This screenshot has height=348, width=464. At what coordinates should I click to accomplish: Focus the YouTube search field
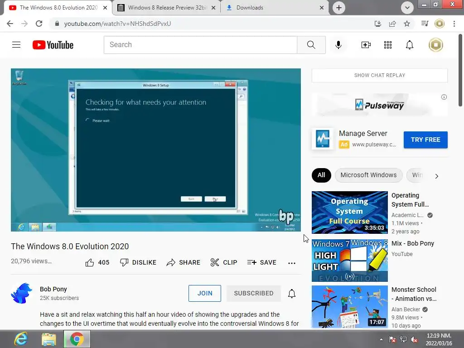pos(200,45)
